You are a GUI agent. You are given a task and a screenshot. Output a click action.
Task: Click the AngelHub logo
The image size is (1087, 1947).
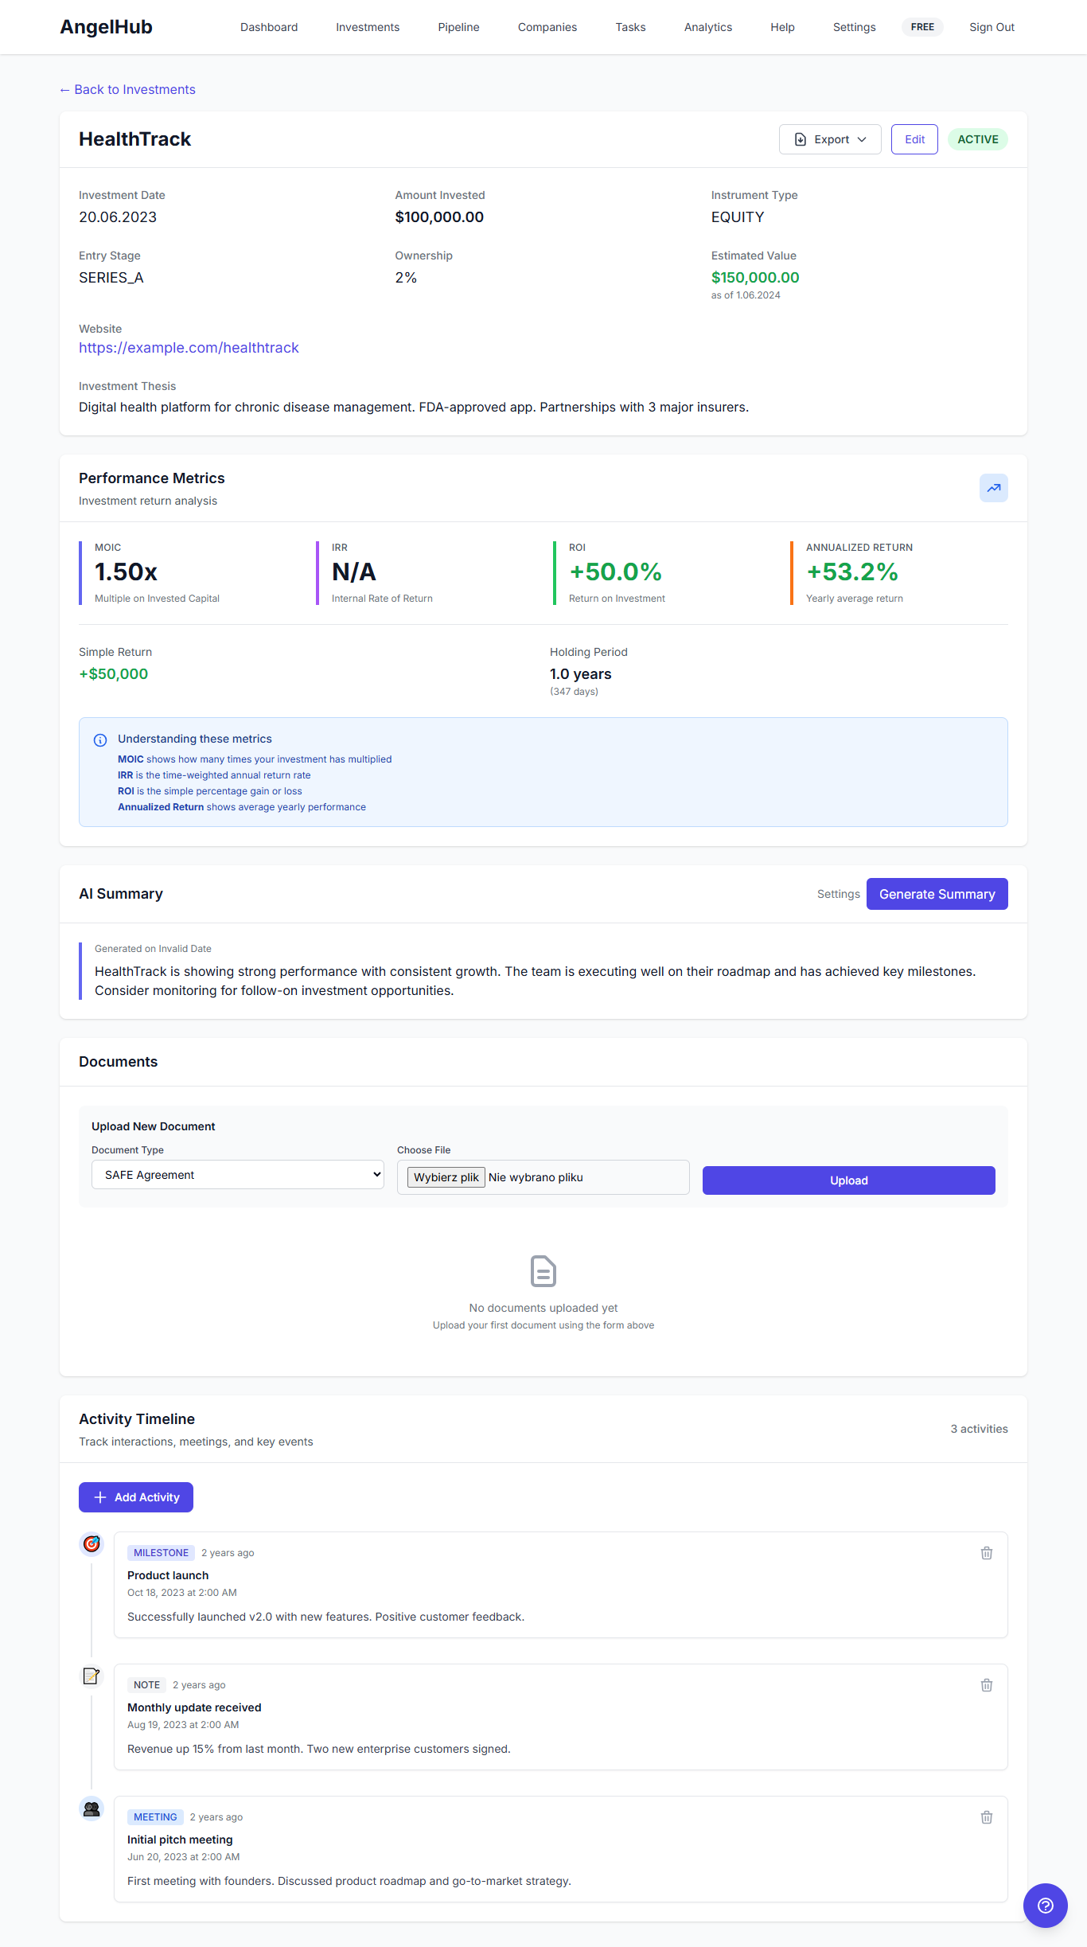[107, 27]
